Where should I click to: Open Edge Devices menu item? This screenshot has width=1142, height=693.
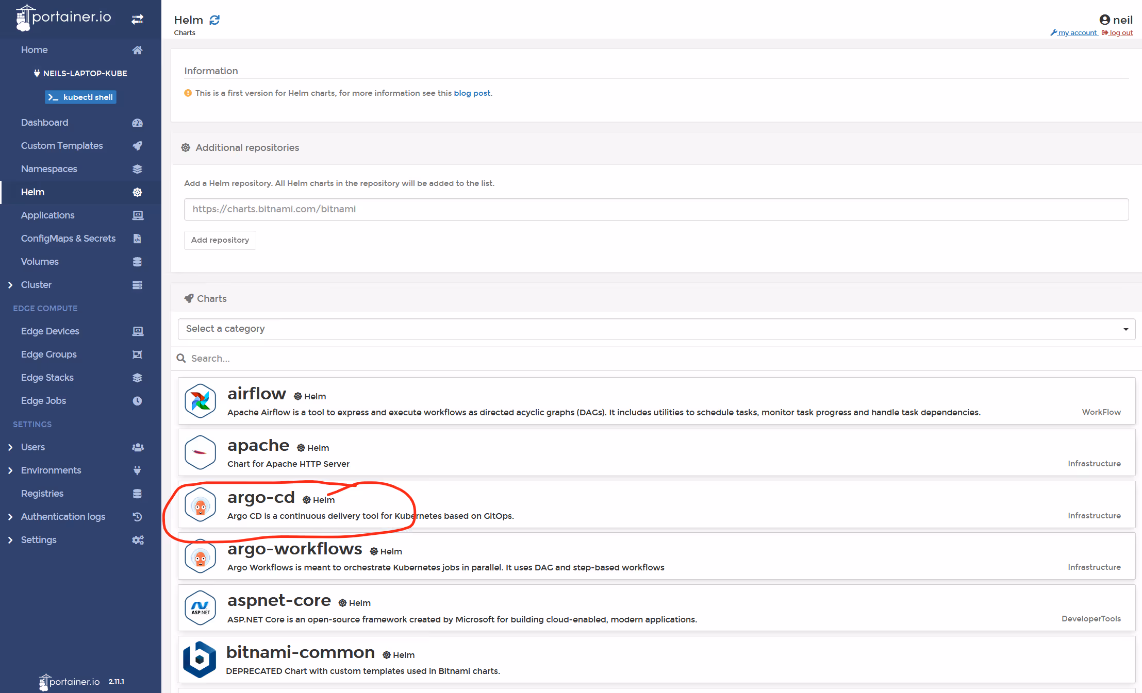click(50, 331)
